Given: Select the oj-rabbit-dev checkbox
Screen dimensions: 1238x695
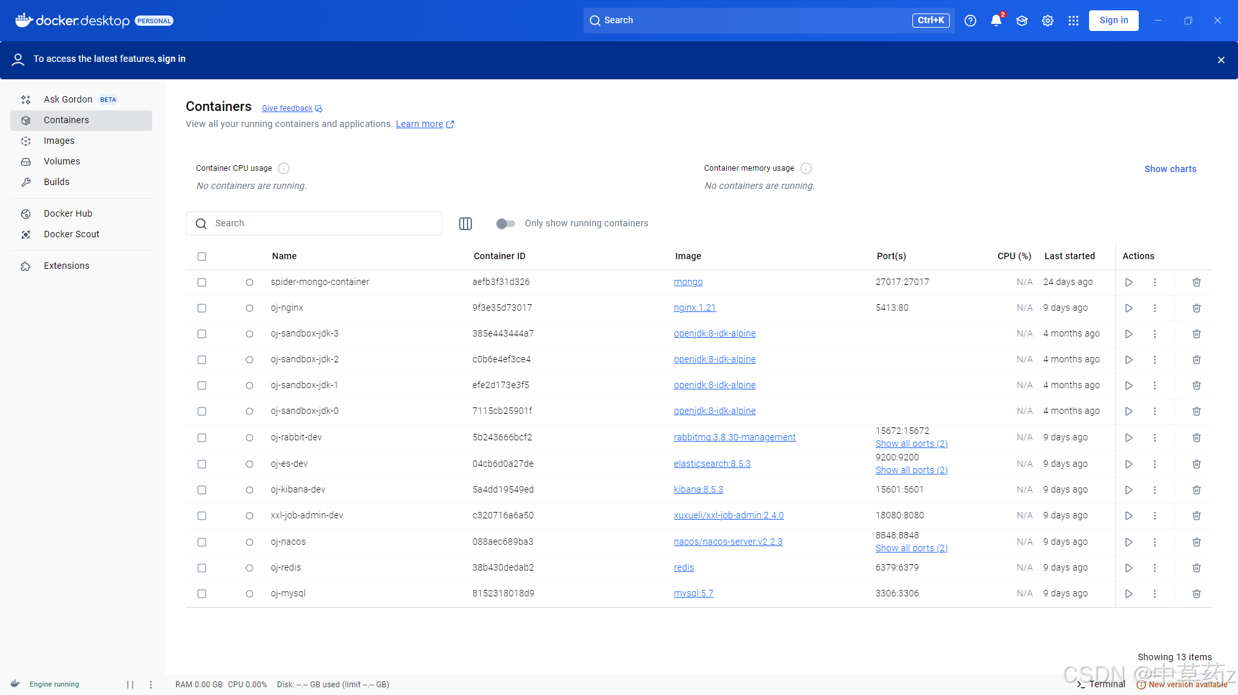Looking at the screenshot, I should tap(202, 438).
